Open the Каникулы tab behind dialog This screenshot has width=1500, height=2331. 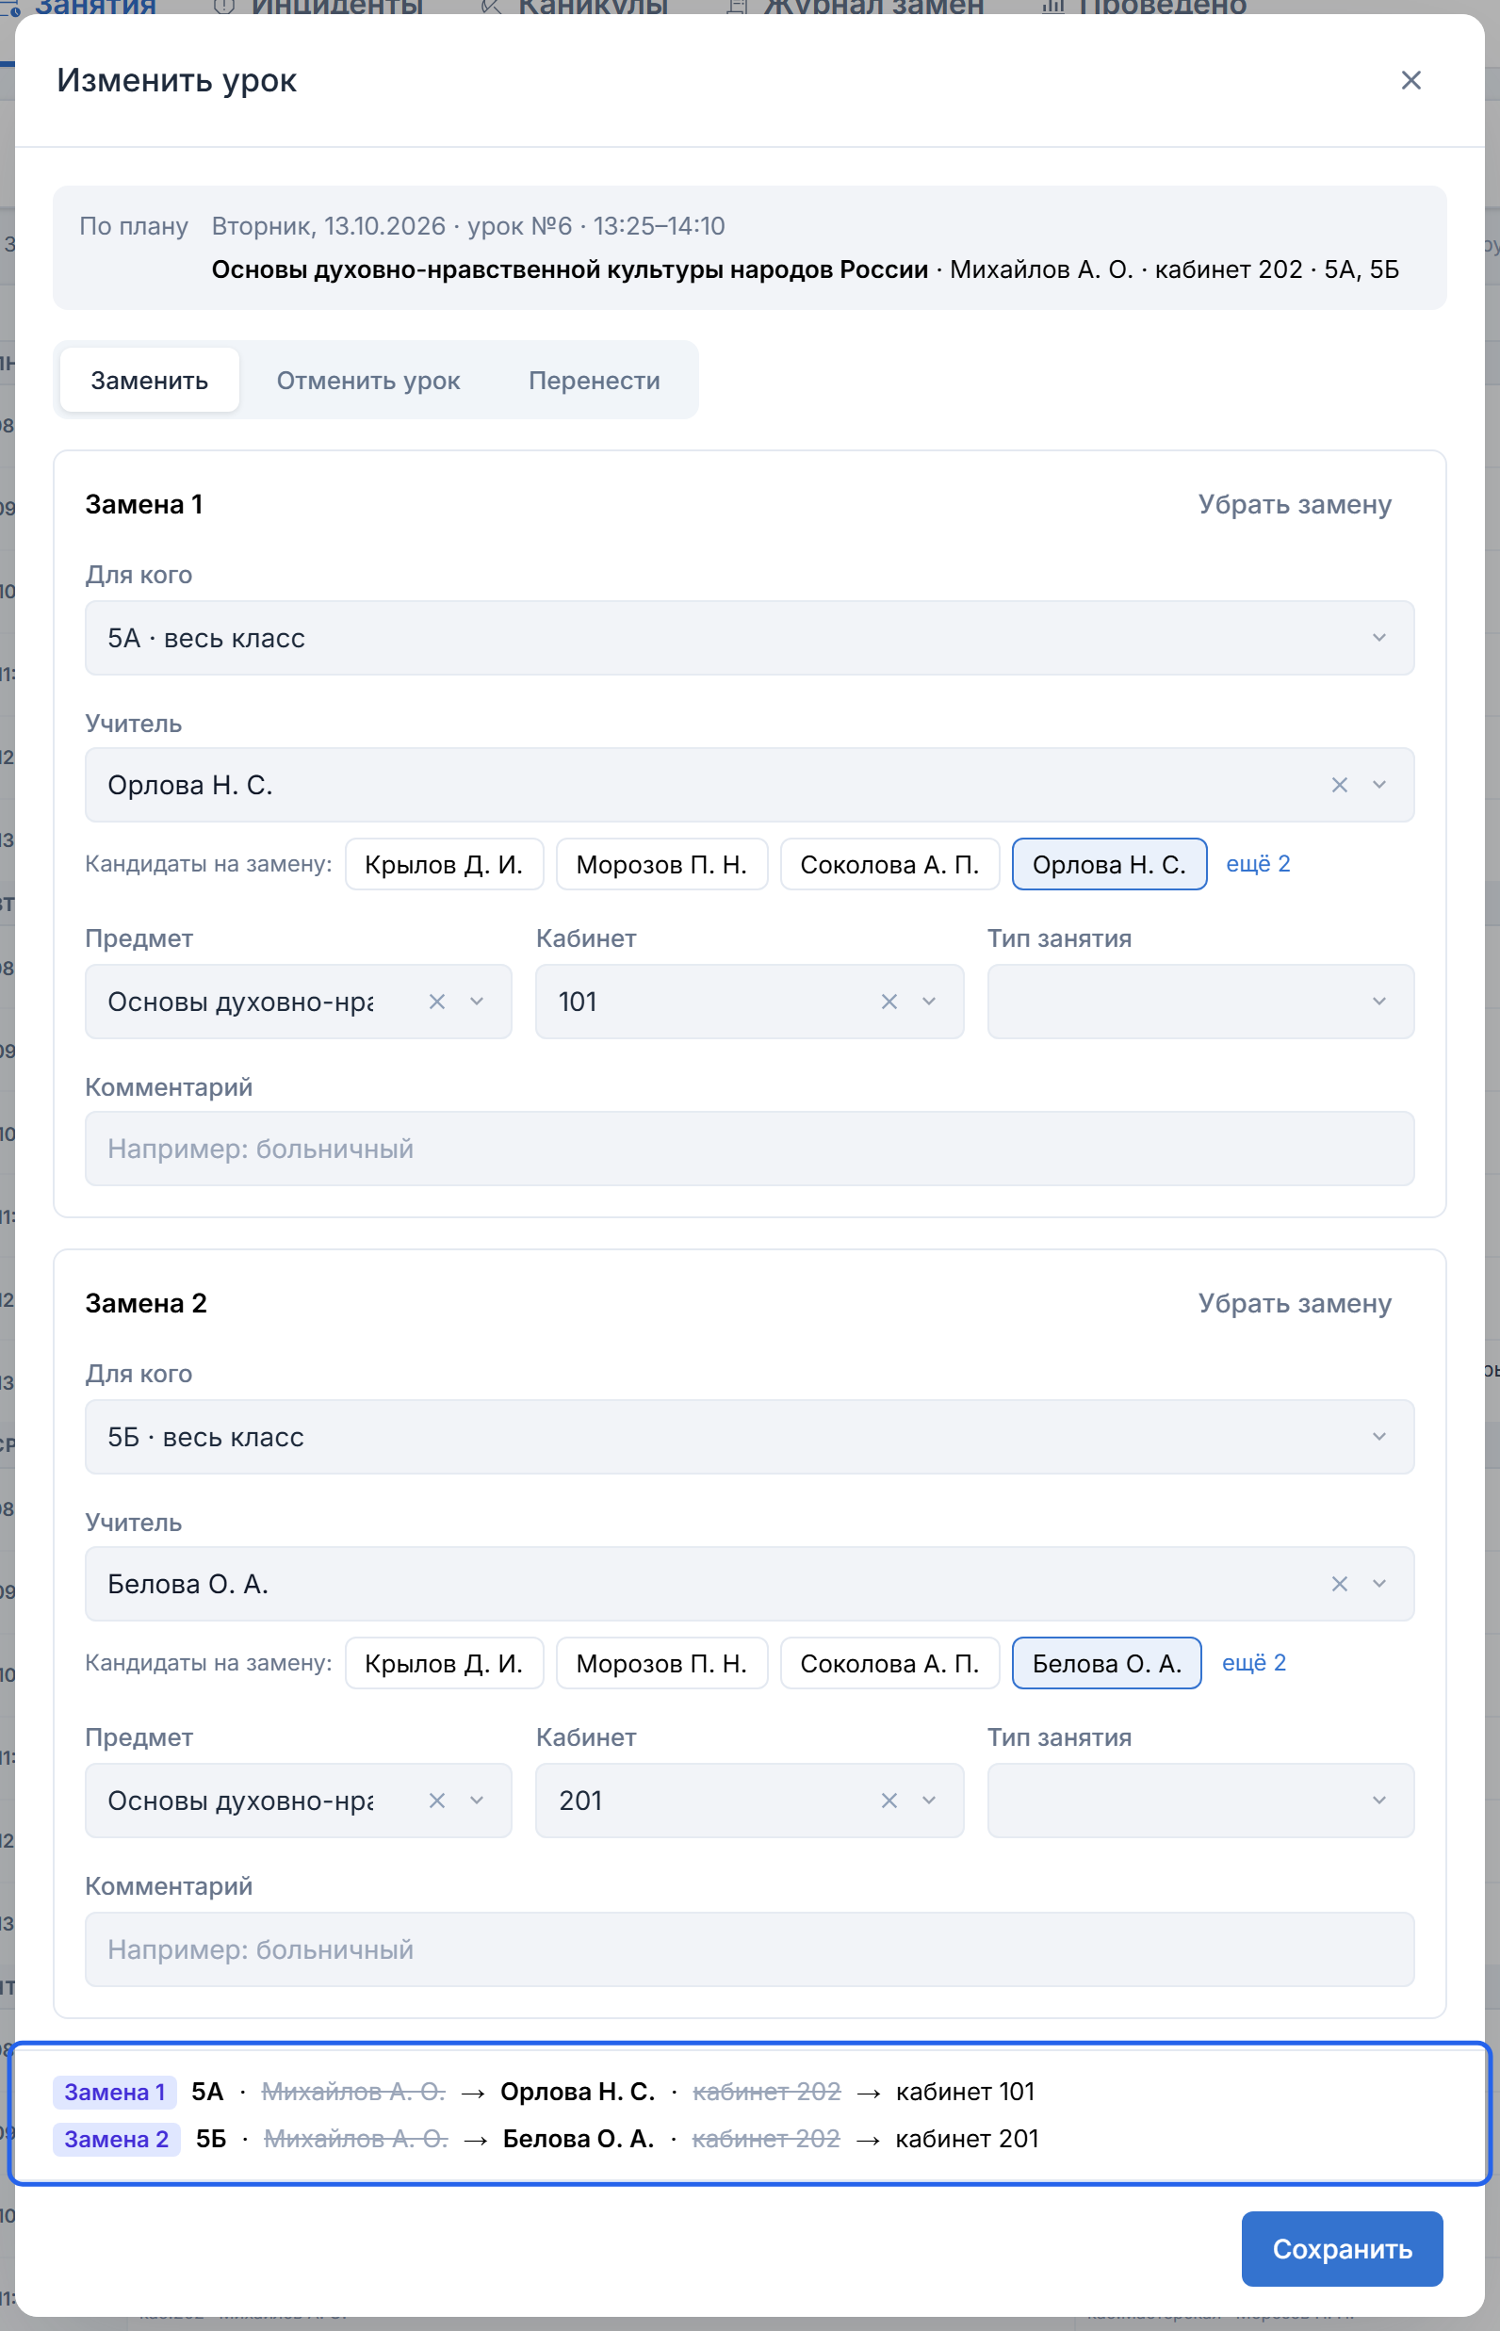coord(575,7)
